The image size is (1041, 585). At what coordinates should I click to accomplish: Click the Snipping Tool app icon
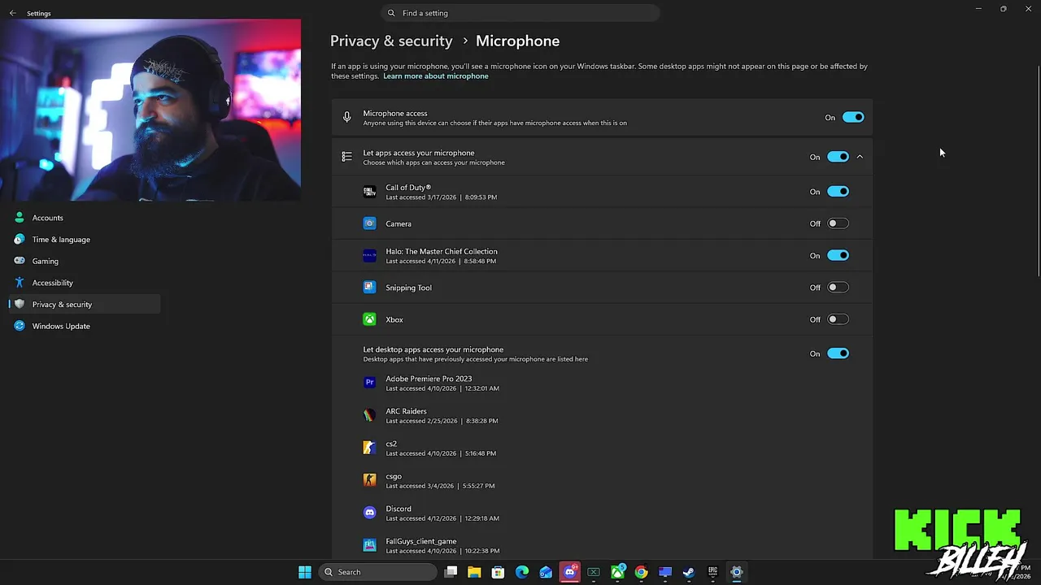(x=369, y=288)
